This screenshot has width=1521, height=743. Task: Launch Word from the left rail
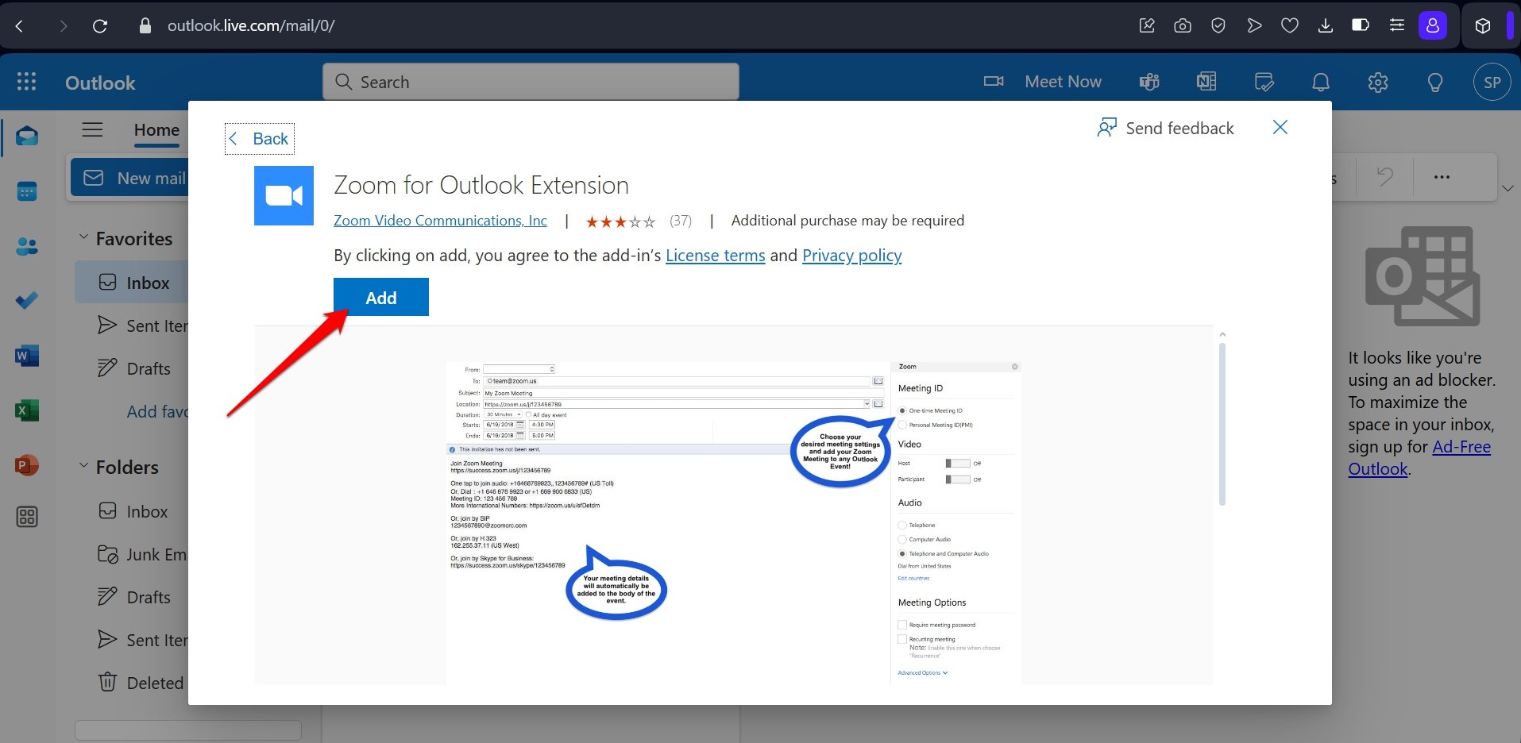coord(27,356)
